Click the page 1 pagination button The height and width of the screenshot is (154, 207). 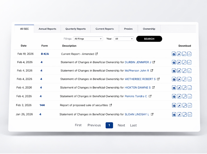(109, 125)
